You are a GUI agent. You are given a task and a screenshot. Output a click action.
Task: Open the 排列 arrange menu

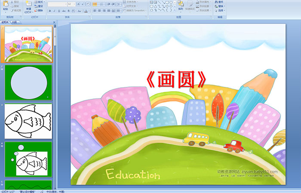tap(181, 6)
